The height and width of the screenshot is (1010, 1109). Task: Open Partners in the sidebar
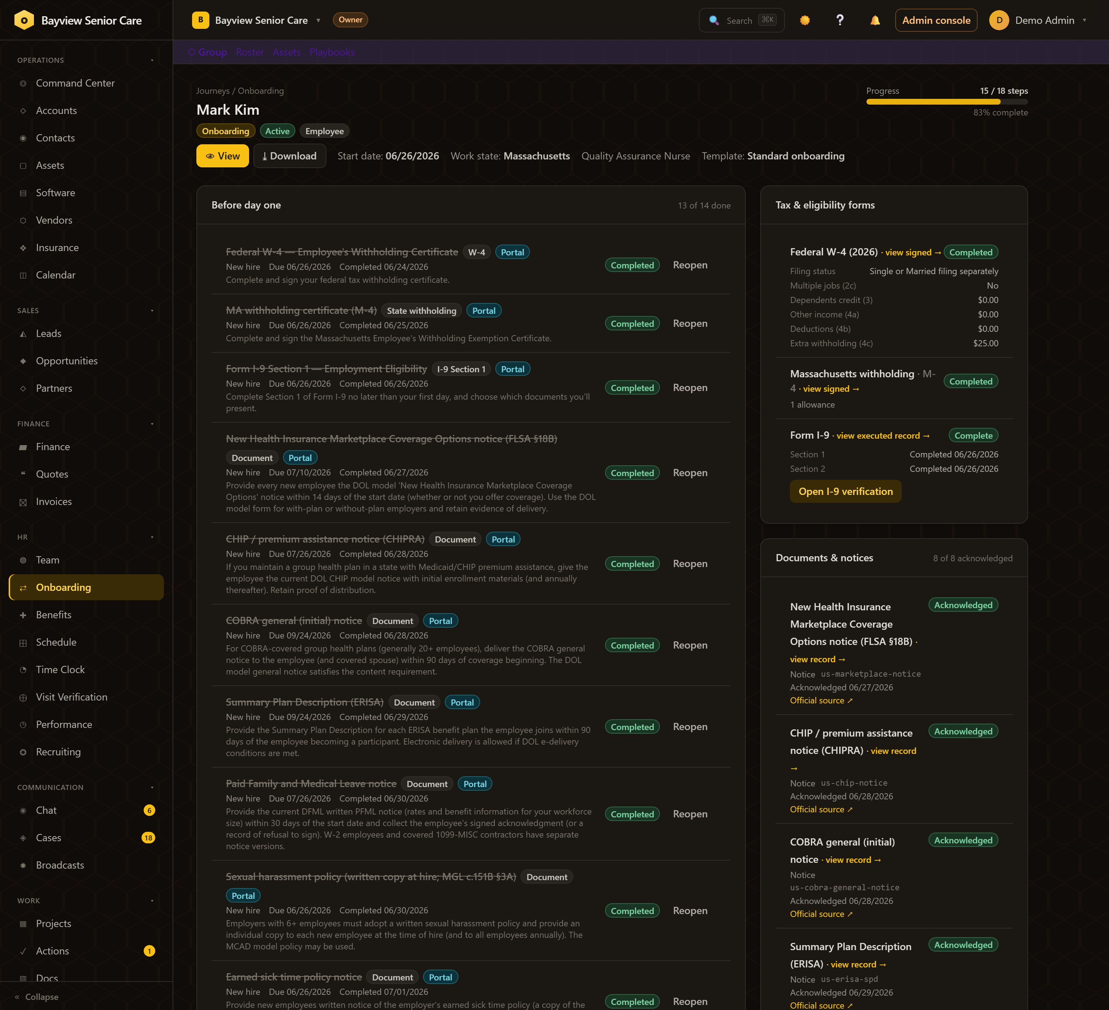tap(86, 388)
